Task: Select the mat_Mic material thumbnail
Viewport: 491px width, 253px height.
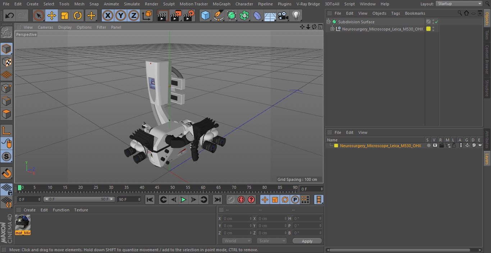Action: click(23, 223)
